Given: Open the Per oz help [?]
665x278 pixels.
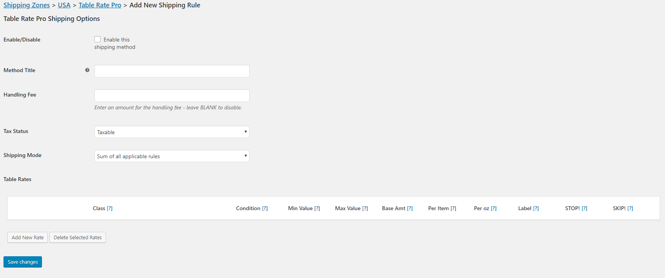Looking at the screenshot, I should click(x=494, y=209).
